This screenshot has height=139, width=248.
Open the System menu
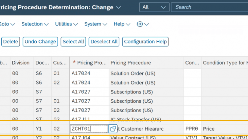tap(95, 24)
